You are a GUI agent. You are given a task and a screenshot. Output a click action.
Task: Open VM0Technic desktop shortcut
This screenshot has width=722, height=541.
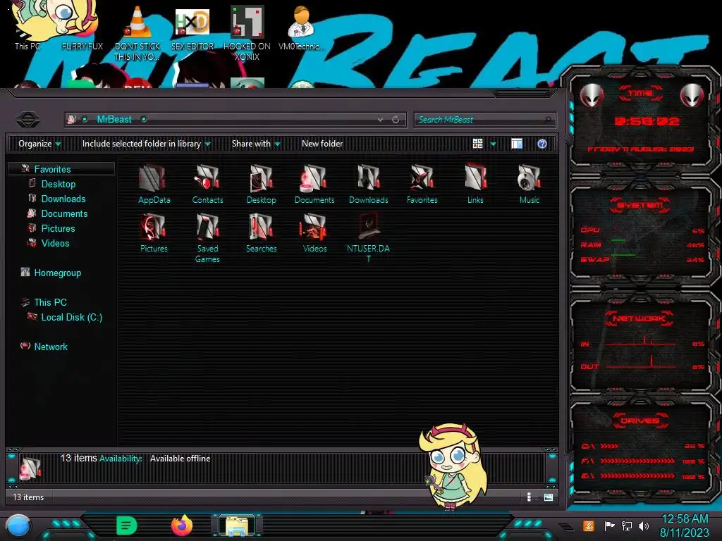pyautogui.click(x=301, y=27)
